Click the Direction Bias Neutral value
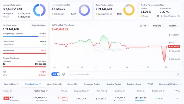 43,41
